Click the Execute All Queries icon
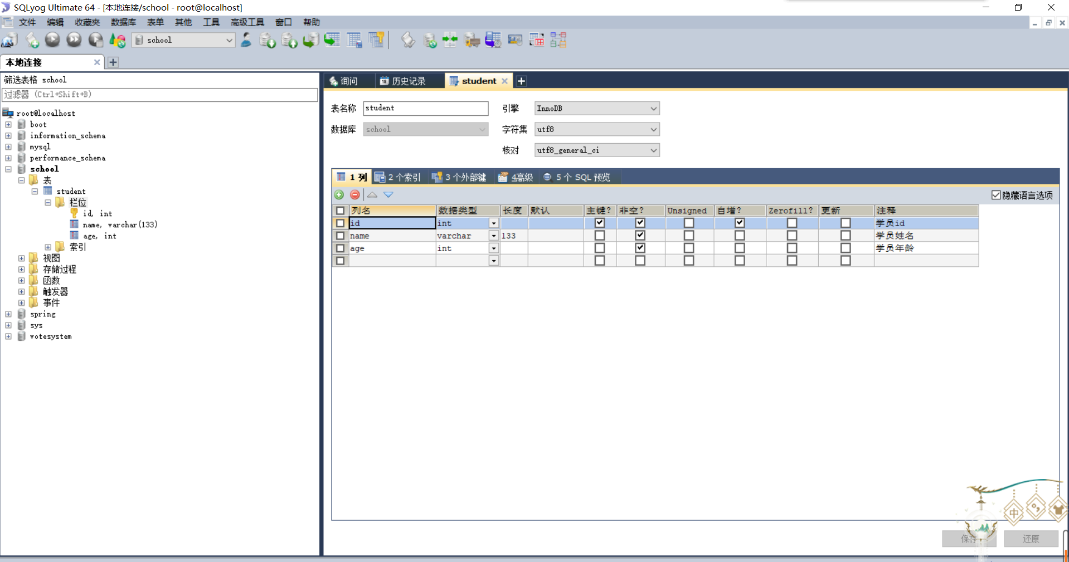1069x562 pixels. coord(74,40)
